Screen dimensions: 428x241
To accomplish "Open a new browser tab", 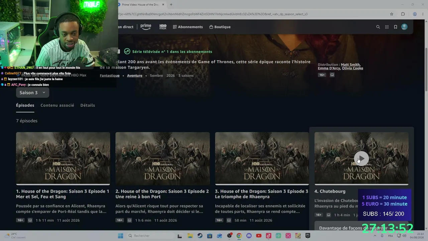I will point(171,5).
